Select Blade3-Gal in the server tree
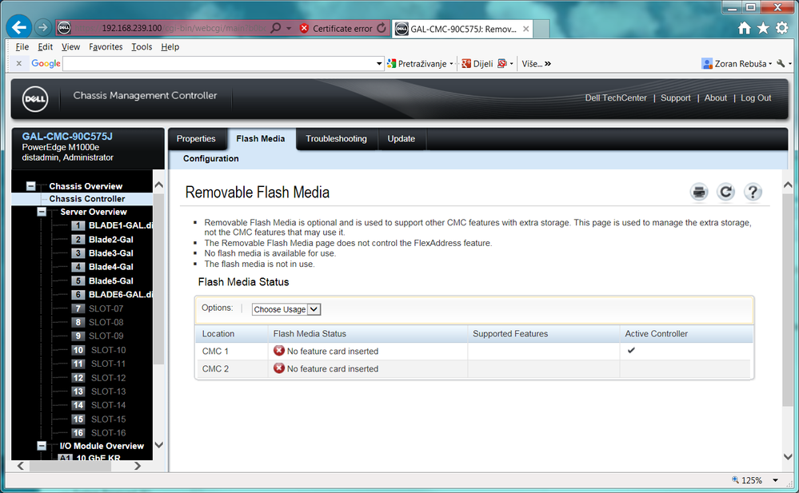Screen dimensions: 799x493 pos(111,253)
